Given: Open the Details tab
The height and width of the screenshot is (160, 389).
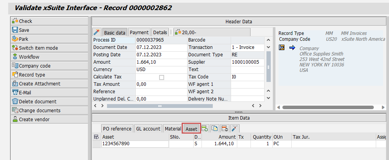Looking at the screenshot, I should click(x=160, y=33).
